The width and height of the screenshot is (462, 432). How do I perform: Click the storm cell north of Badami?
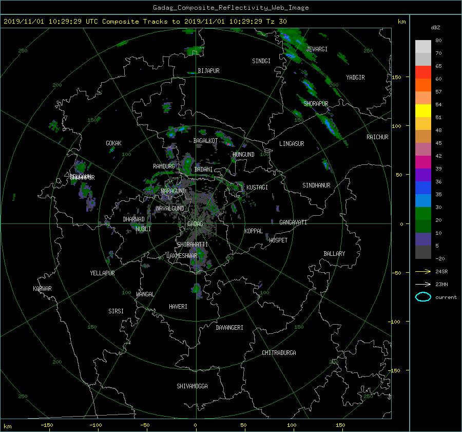(x=187, y=163)
